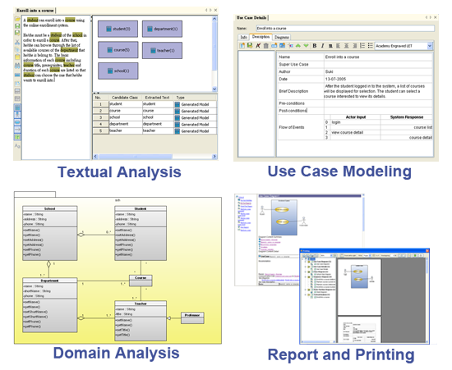This screenshot has height=370, width=452.
Task: Align text left in description toolbar
Action: 339,45
